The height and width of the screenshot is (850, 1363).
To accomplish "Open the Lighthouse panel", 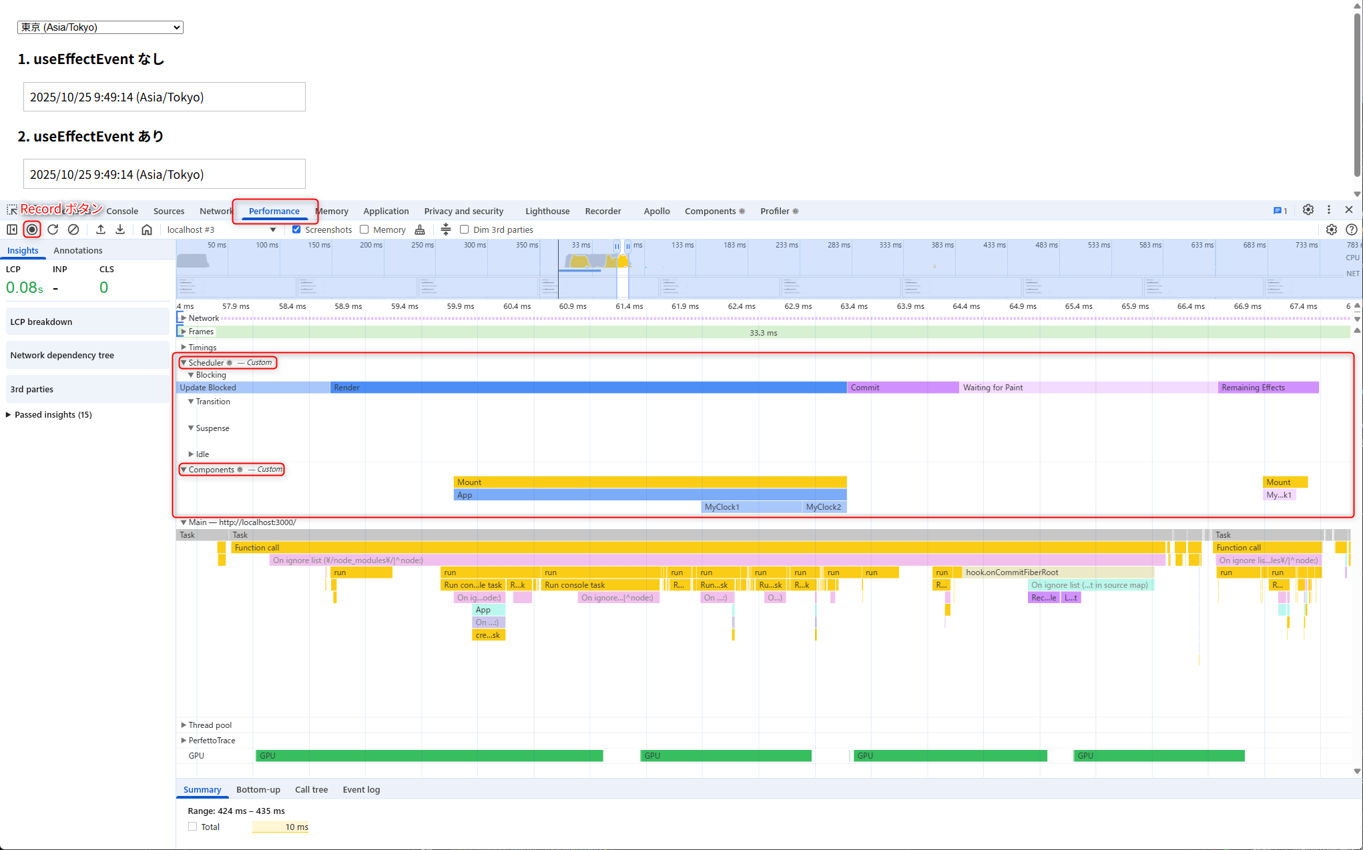I will point(547,211).
